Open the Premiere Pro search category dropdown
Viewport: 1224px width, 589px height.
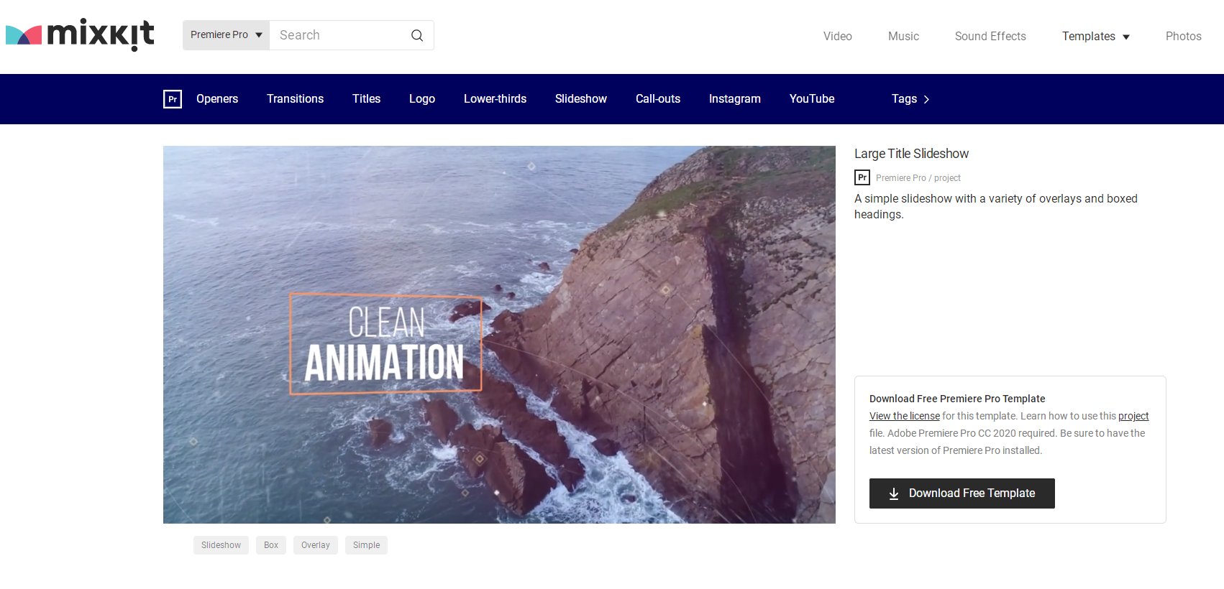tap(226, 35)
